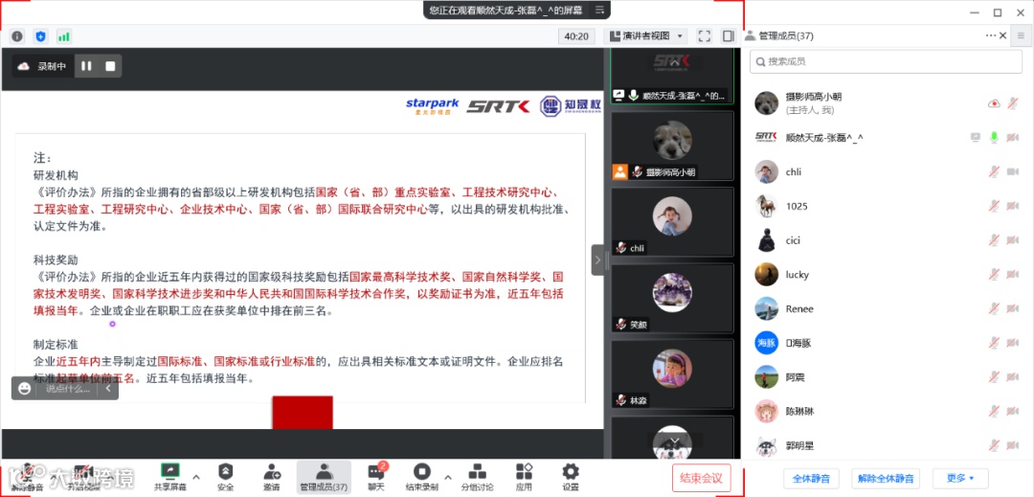This screenshot has width=1034, height=497.
Task: Click 解除全体静音 to unmute all
Action: (x=886, y=478)
